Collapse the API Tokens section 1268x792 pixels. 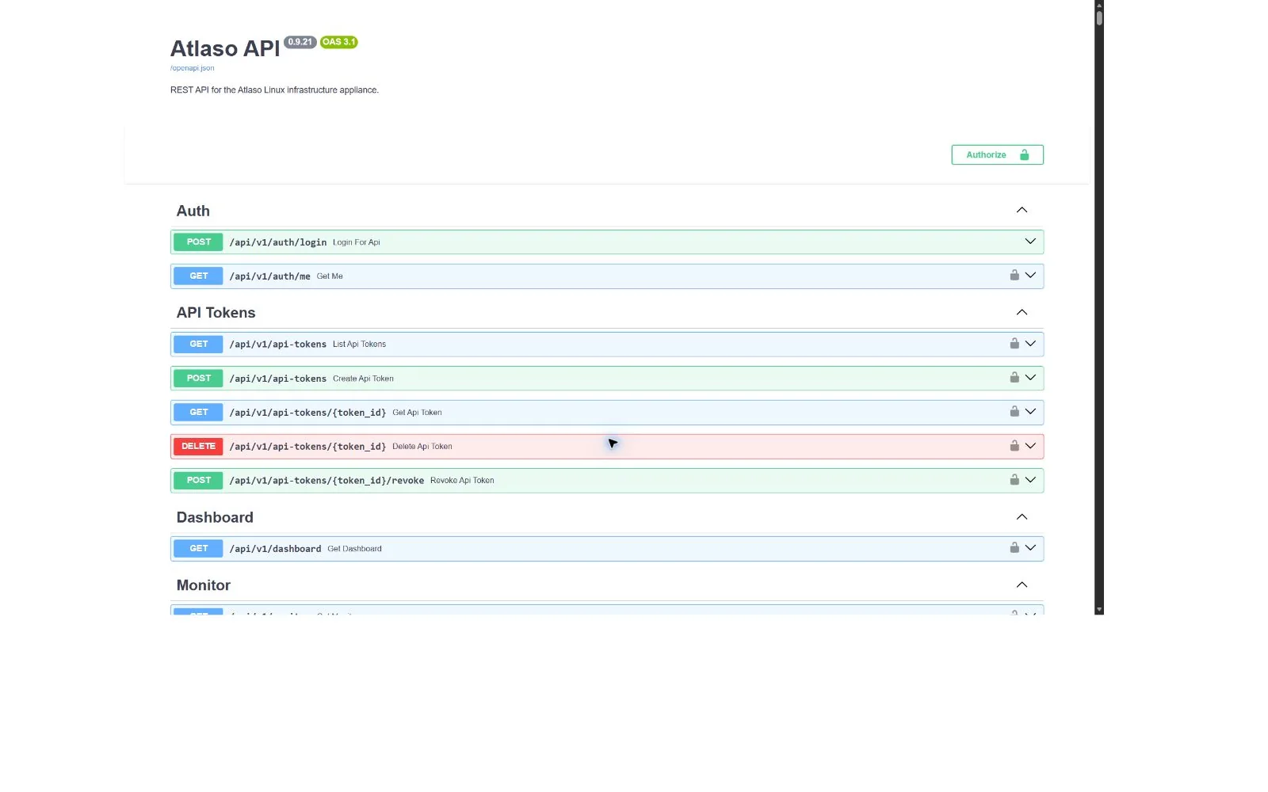point(1022,312)
